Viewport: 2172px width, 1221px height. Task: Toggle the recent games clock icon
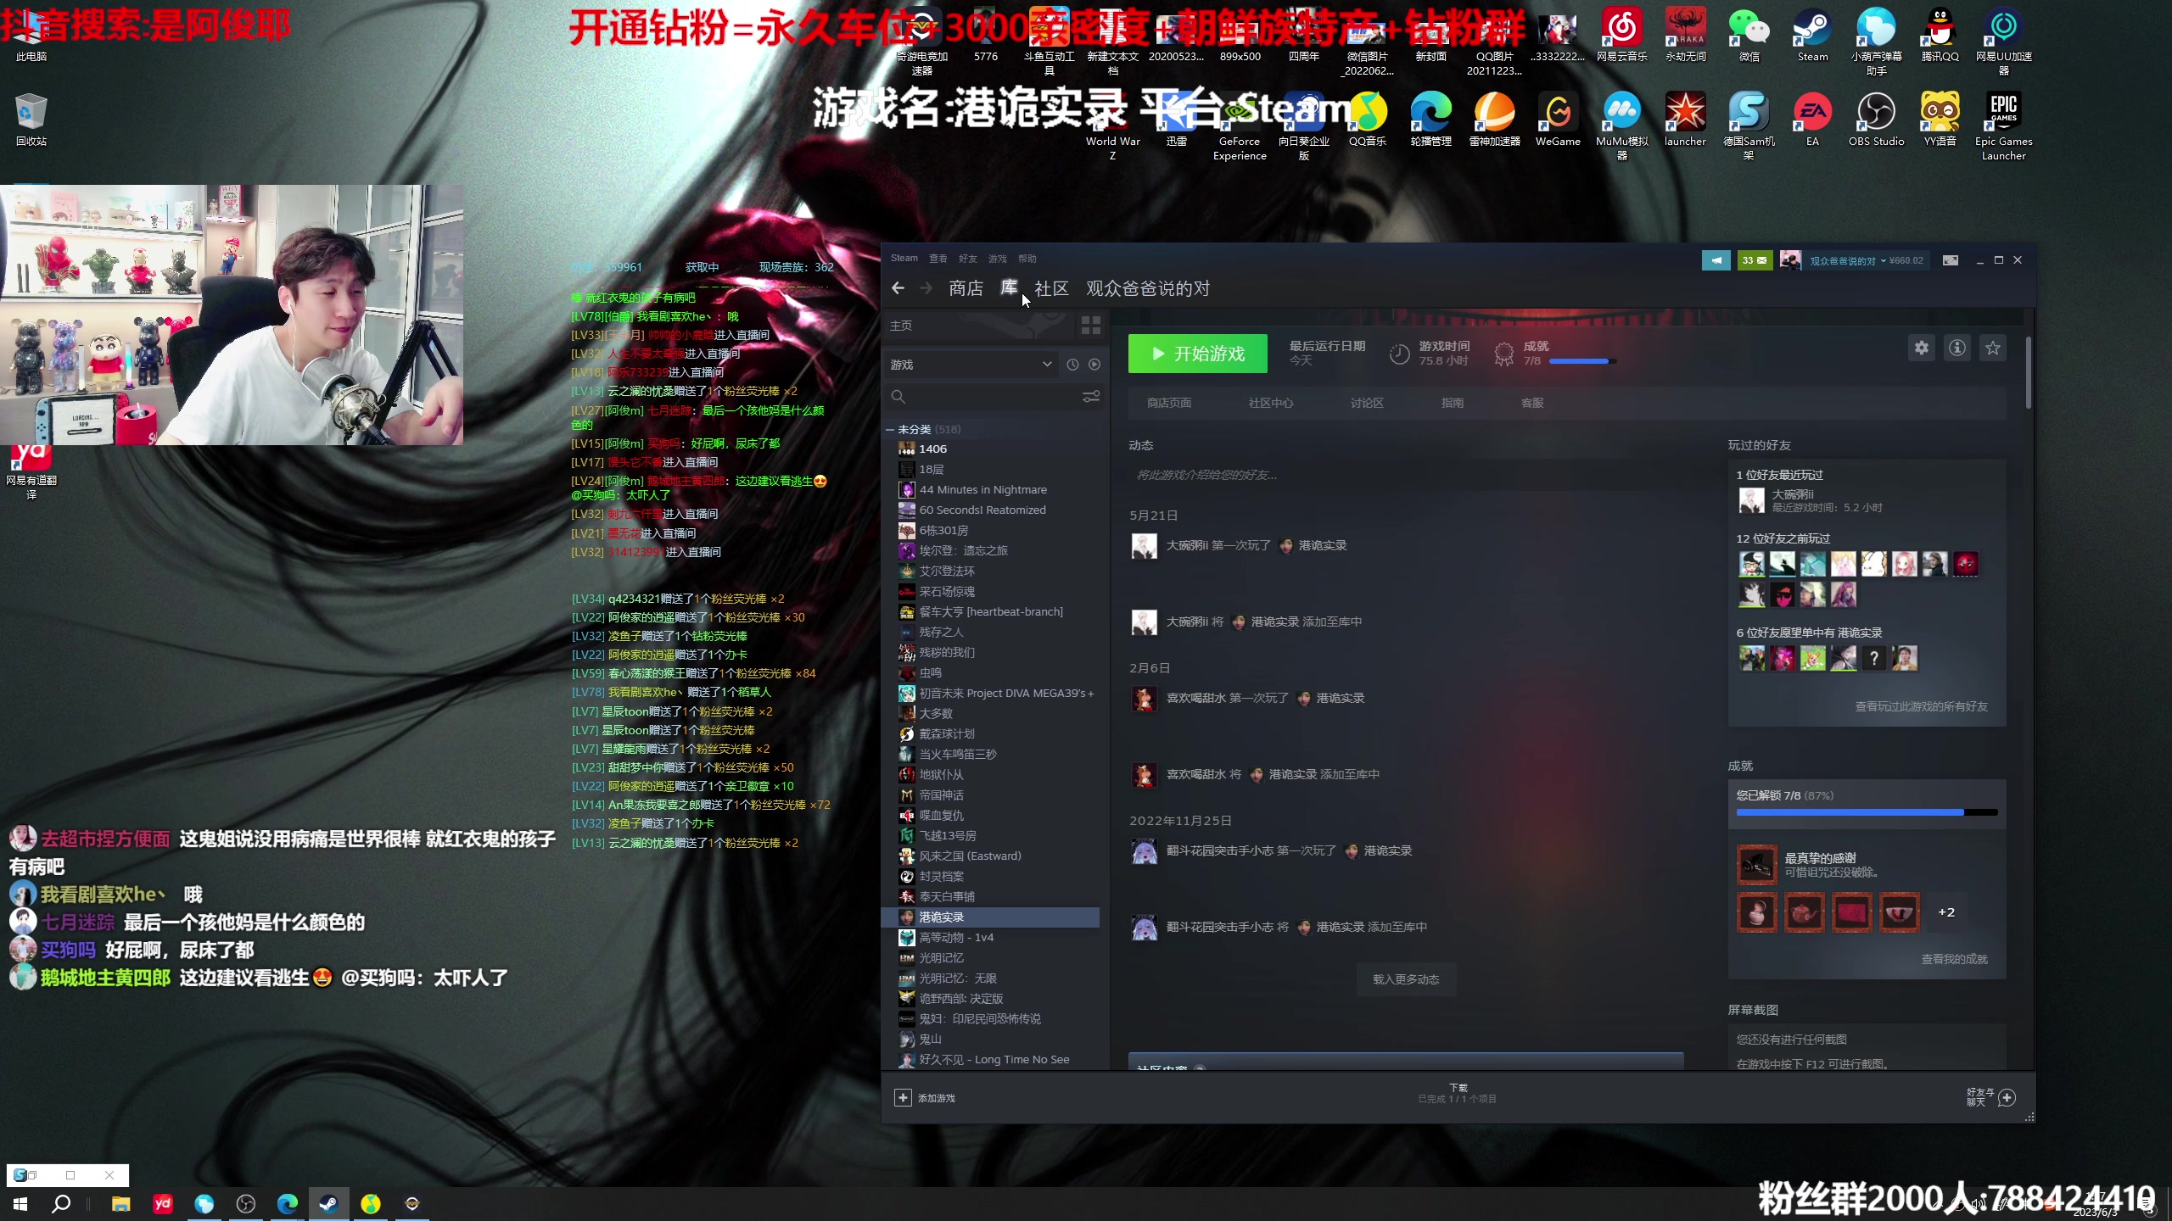tap(1072, 364)
